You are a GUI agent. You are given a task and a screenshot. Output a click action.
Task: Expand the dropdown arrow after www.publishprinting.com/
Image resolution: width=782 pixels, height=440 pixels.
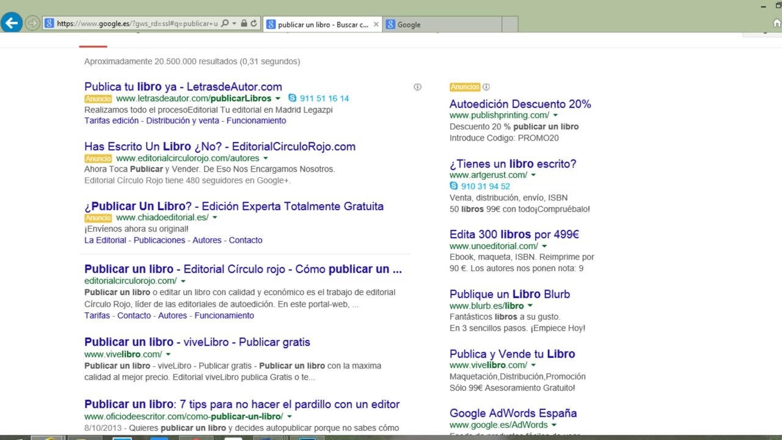click(555, 116)
